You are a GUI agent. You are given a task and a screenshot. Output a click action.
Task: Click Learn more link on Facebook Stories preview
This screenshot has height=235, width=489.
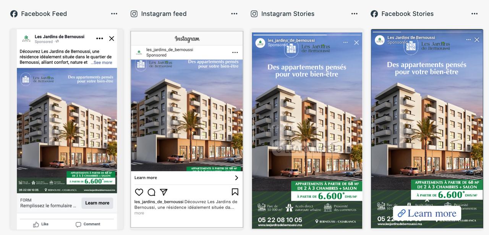pos(427,213)
